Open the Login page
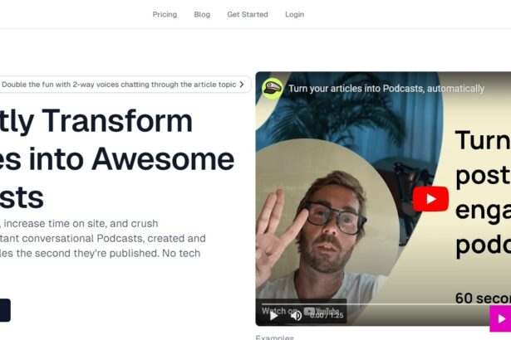The image size is (511, 340). coord(295,14)
